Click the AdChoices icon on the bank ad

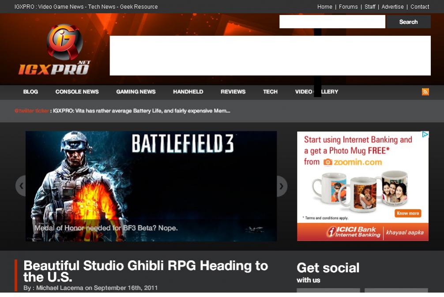click(x=425, y=134)
